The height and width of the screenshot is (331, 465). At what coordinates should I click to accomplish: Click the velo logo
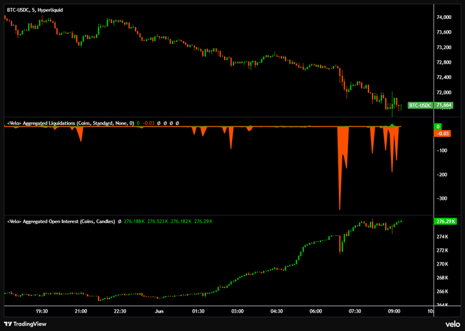[x=453, y=324]
